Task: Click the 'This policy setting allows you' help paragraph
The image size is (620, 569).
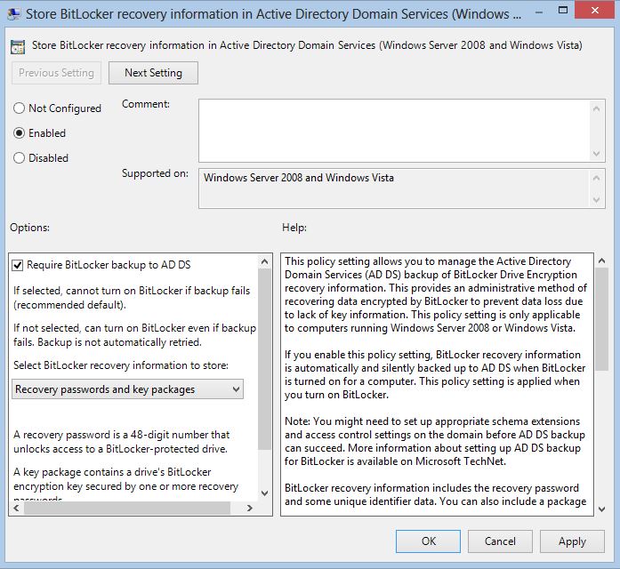Action: [x=436, y=295]
